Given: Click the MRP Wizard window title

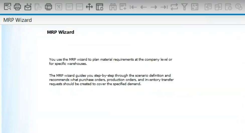Looking at the screenshot, I should (x=18, y=20).
